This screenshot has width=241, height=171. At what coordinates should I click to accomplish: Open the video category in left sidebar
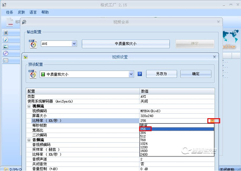point(6,33)
